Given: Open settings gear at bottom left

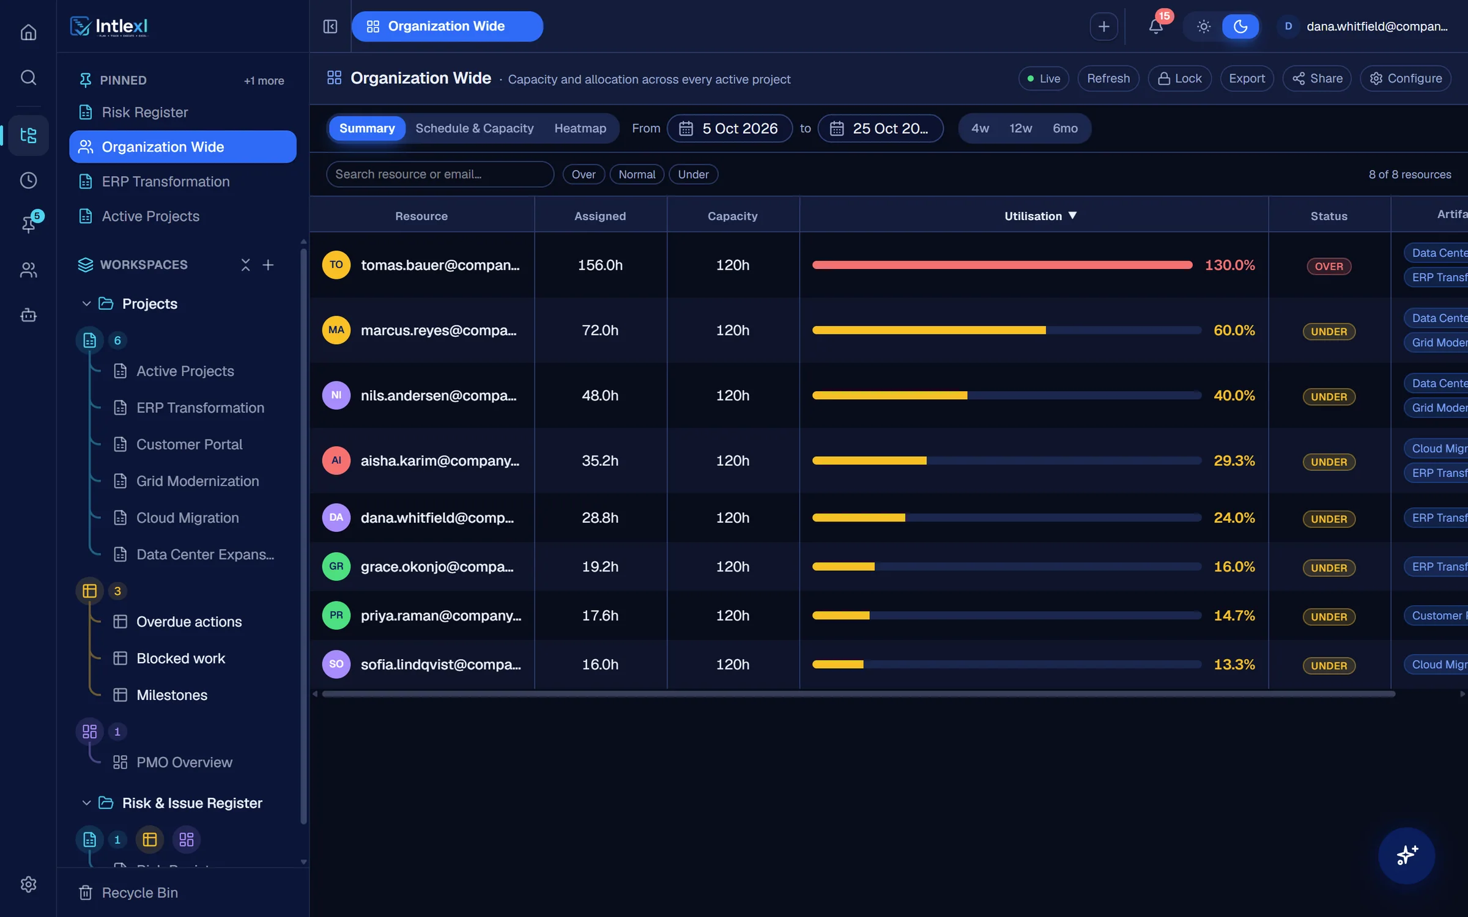Looking at the screenshot, I should coord(28,884).
